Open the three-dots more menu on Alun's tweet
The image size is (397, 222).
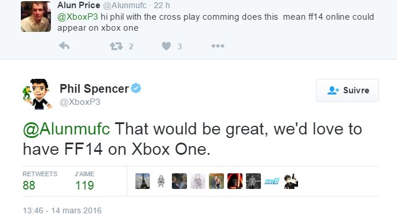(x=218, y=46)
